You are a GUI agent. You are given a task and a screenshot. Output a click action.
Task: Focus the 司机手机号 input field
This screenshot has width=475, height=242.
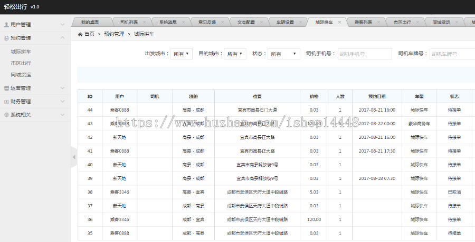pos(365,54)
